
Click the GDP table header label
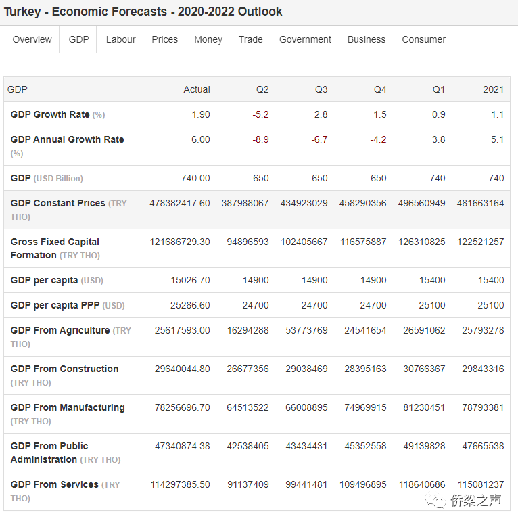click(x=18, y=89)
